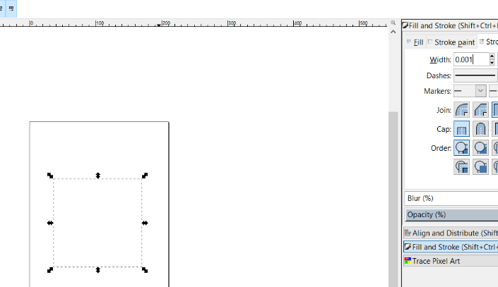Adjust the Blur (%) slider

pos(451,198)
